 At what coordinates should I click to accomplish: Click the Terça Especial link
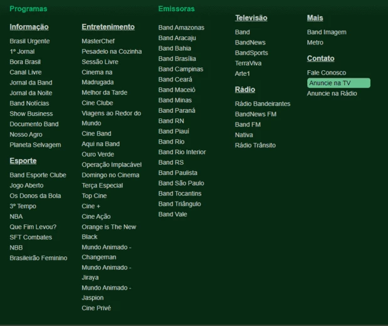(102, 186)
